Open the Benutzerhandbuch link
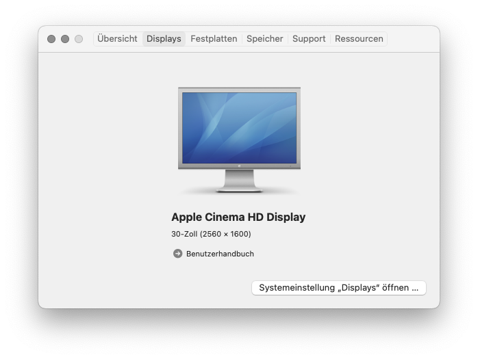Viewport: 478px width, 359px height. point(220,254)
